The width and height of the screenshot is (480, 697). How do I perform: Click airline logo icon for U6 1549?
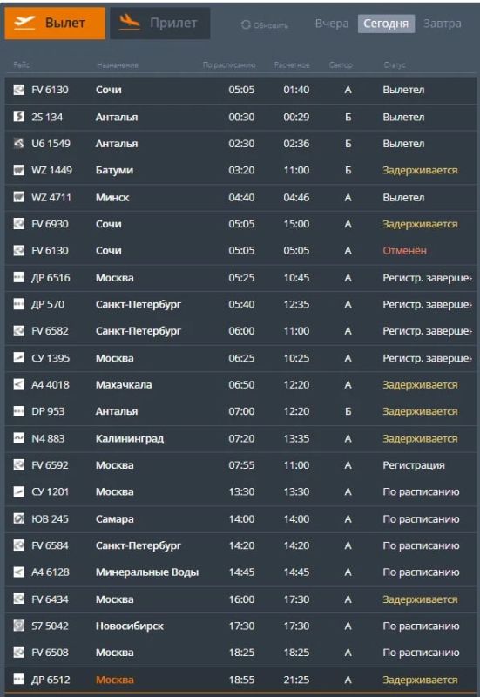pos(18,143)
